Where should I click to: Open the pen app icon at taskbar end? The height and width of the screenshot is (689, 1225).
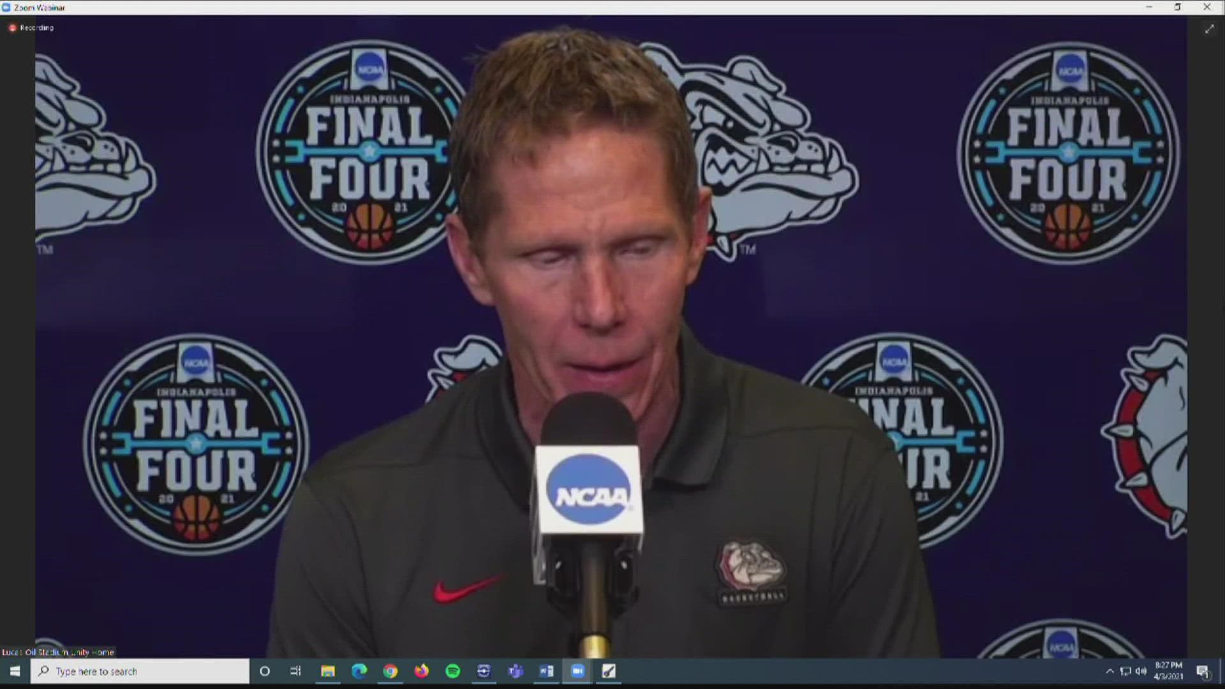click(609, 671)
